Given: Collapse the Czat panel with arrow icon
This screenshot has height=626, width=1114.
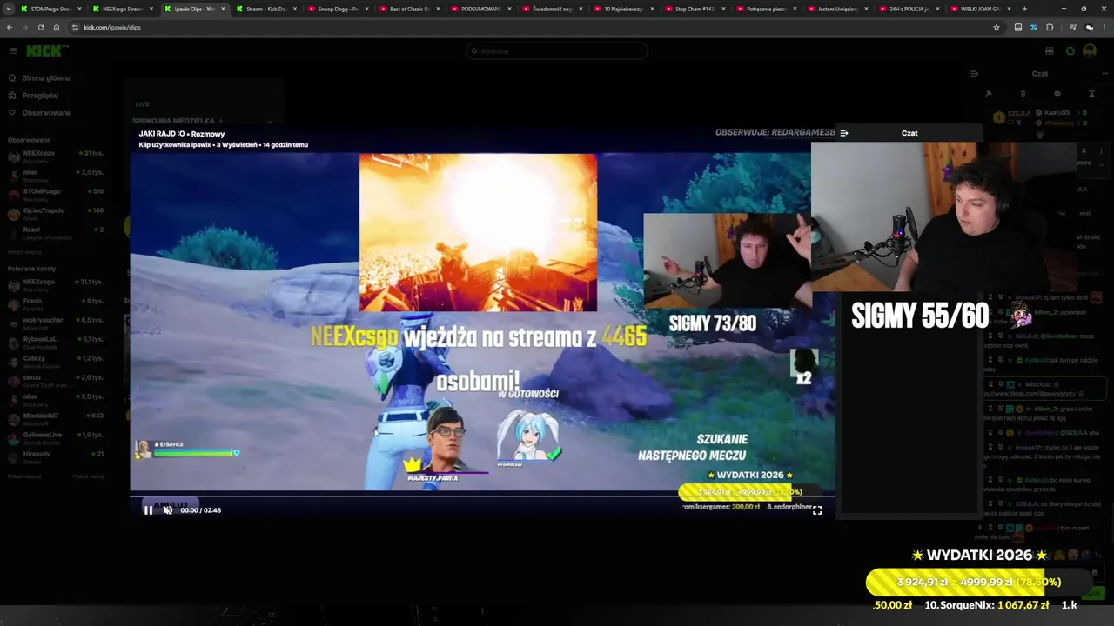Looking at the screenshot, I should point(975,74).
